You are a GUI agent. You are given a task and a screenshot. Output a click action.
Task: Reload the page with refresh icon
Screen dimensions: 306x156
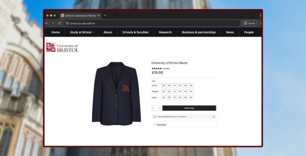(60, 23)
